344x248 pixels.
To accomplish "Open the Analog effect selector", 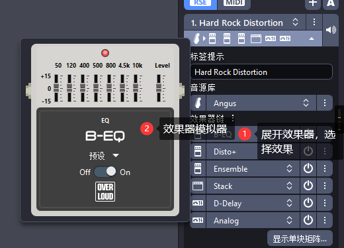I will (253, 220).
